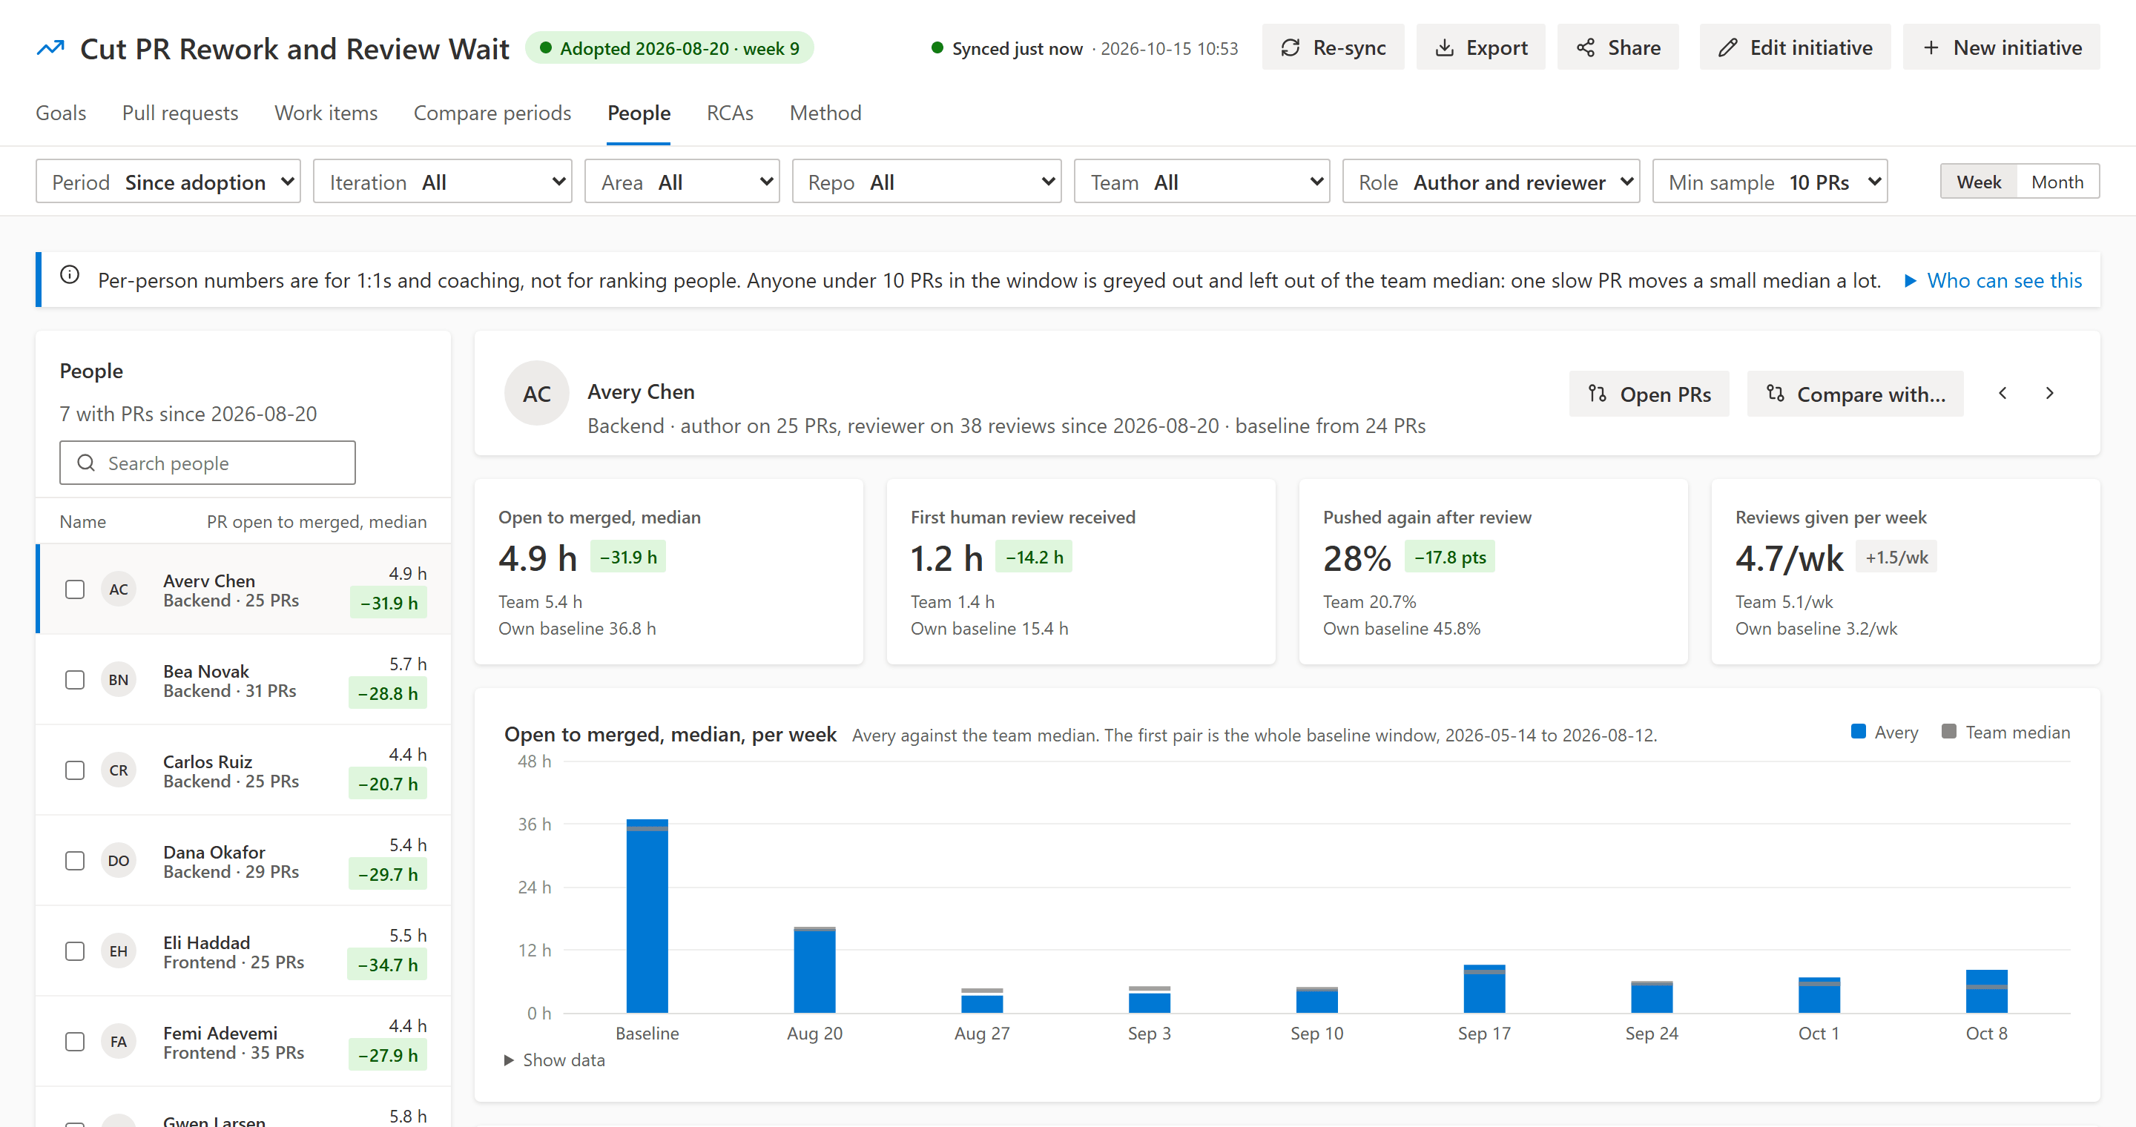This screenshot has height=1127, width=2136.
Task: Check the Eli Haddad checkbox
Action: coord(75,951)
